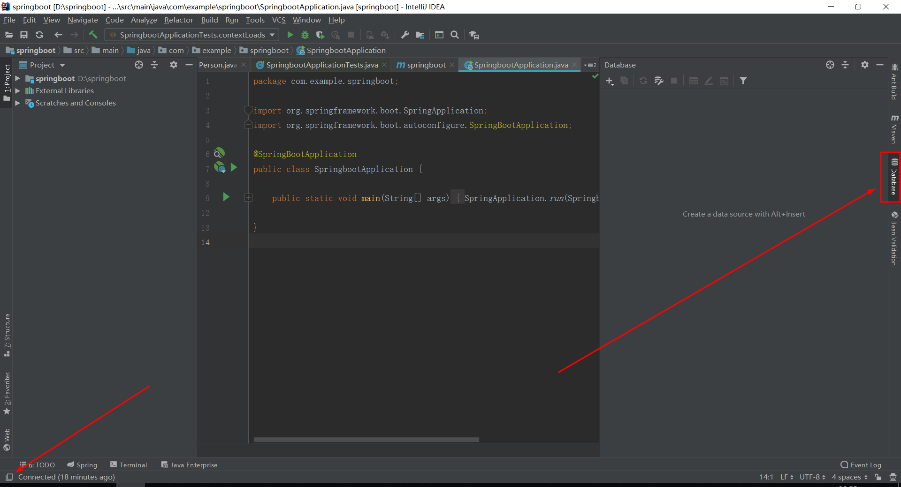Viewport: 901px width, 487px height.
Task: Click the Open folder toolbar icon
Action: point(9,35)
